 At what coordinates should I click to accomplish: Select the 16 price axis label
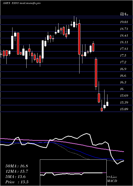coord(122,89)
